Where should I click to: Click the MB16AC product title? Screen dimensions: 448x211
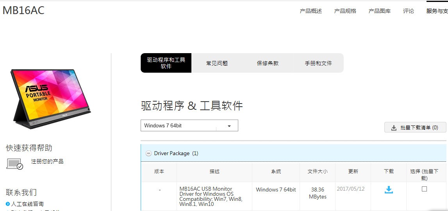pyautogui.click(x=23, y=10)
